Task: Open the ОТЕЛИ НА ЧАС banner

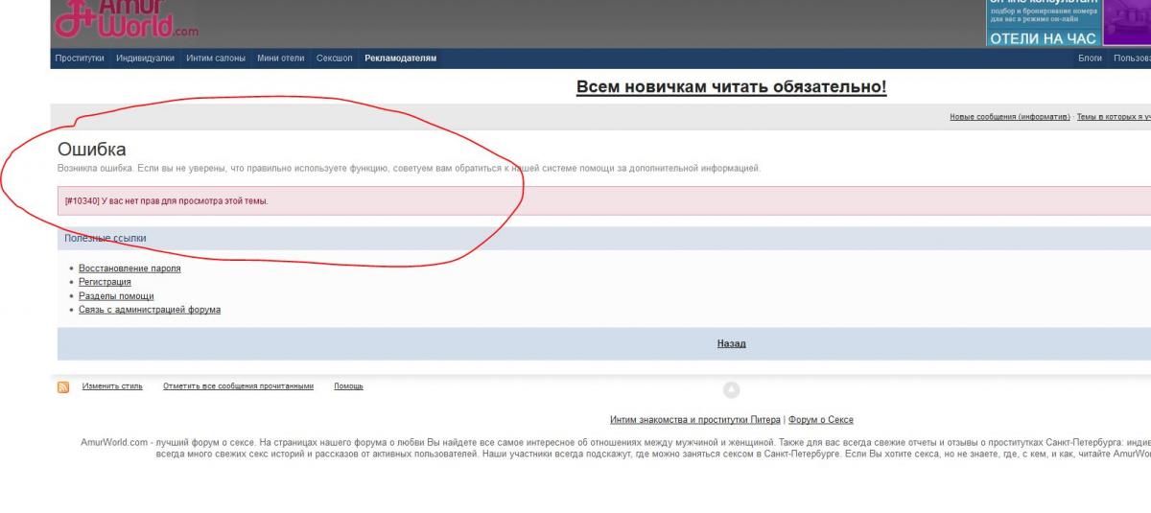Action: click(x=1043, y=23)
